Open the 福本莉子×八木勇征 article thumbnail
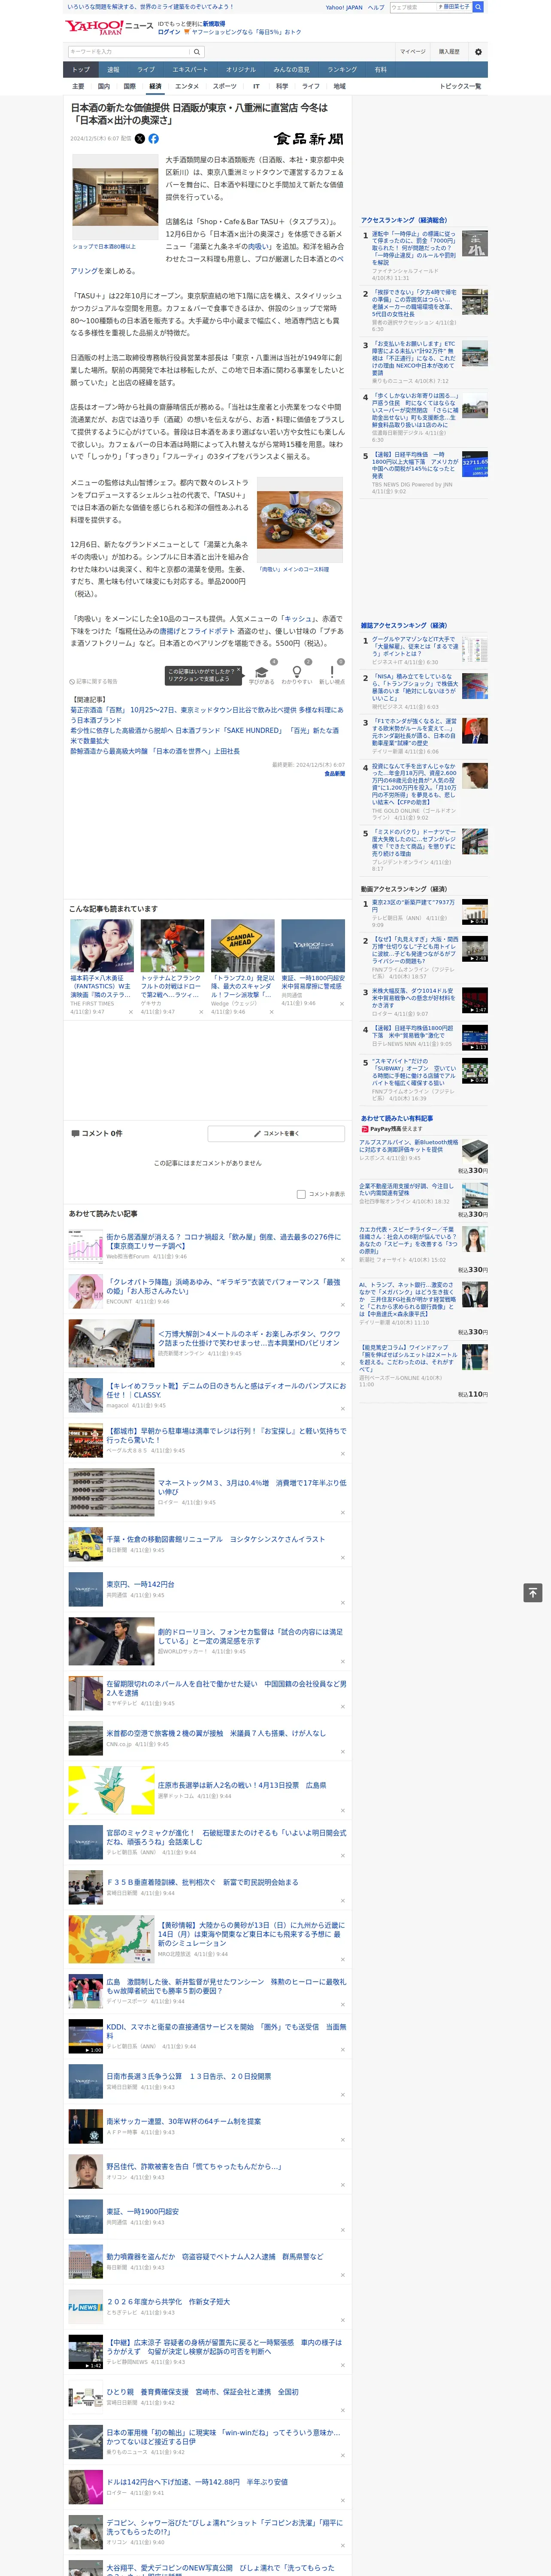The image size is (551, 2576). [102, 946]
